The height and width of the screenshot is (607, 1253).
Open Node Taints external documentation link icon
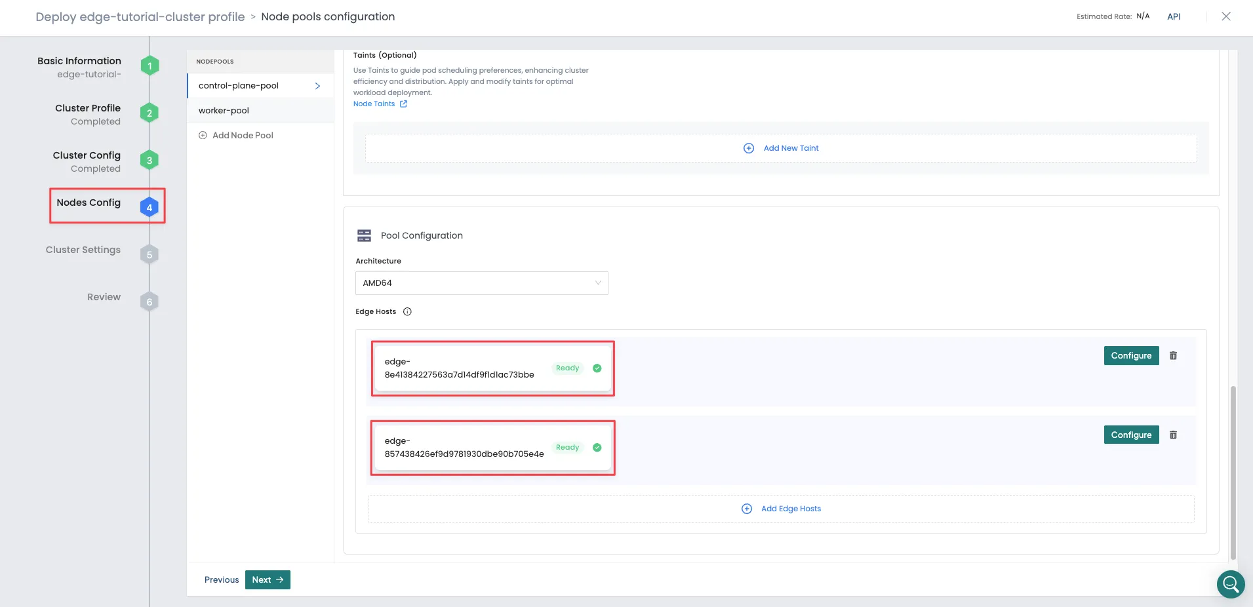[x=402, y=104]
